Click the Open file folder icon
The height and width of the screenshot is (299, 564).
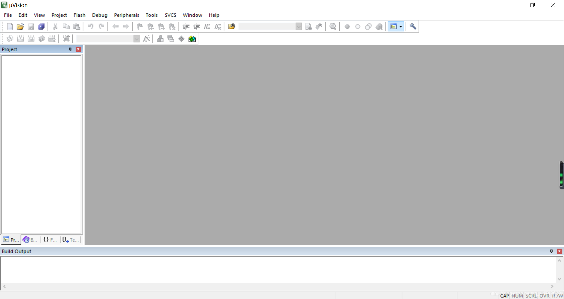tap(20, 27)
